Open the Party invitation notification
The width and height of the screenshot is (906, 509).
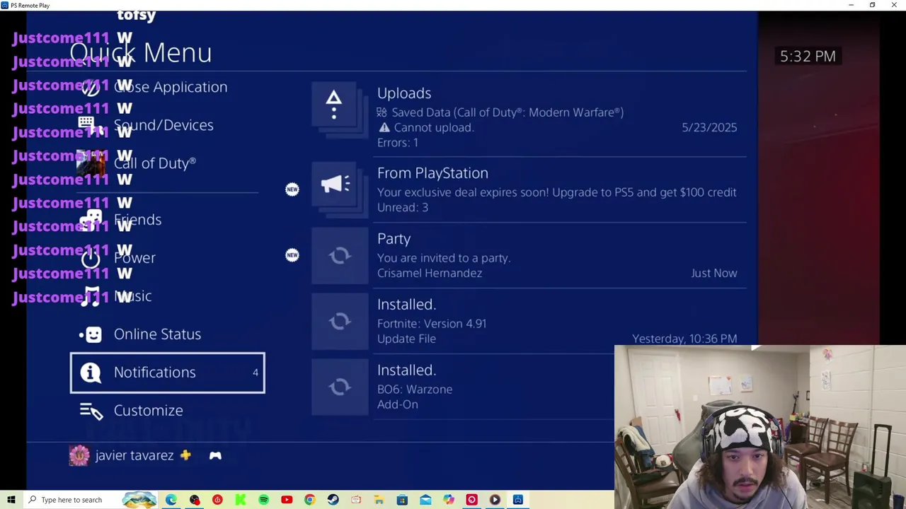(x=529, y=255)
